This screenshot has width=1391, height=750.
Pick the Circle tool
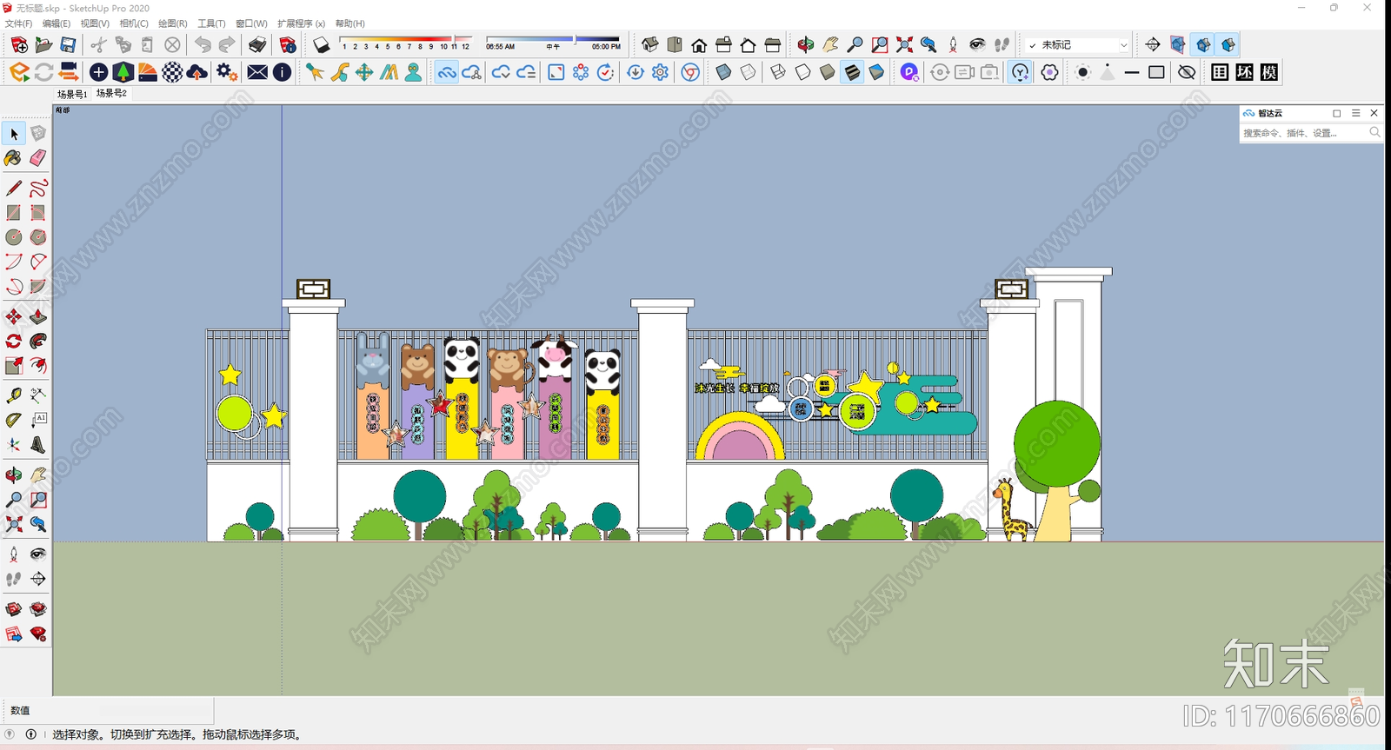click(14, 237)
